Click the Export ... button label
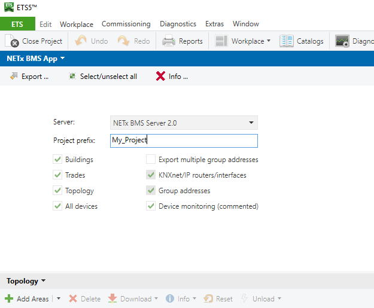 click(35, 77)
